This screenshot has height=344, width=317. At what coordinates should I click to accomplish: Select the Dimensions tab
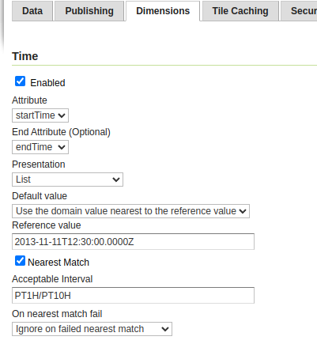click(163, 11)
